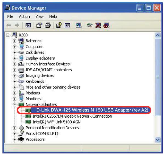Click the IDE ATA/ATAPI controllers icon

21,70
